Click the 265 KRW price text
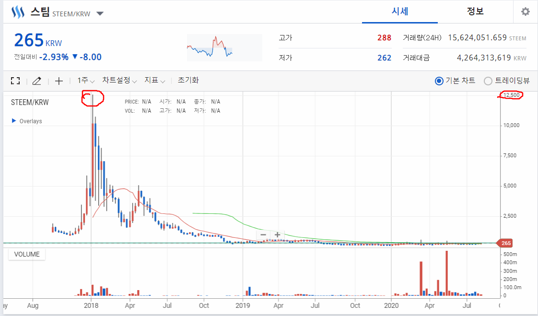This screenshot has height=316, width=538. coord(38,40)
